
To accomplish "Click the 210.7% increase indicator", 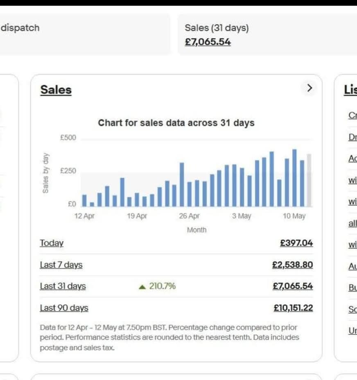I will [x=157, y=286].
